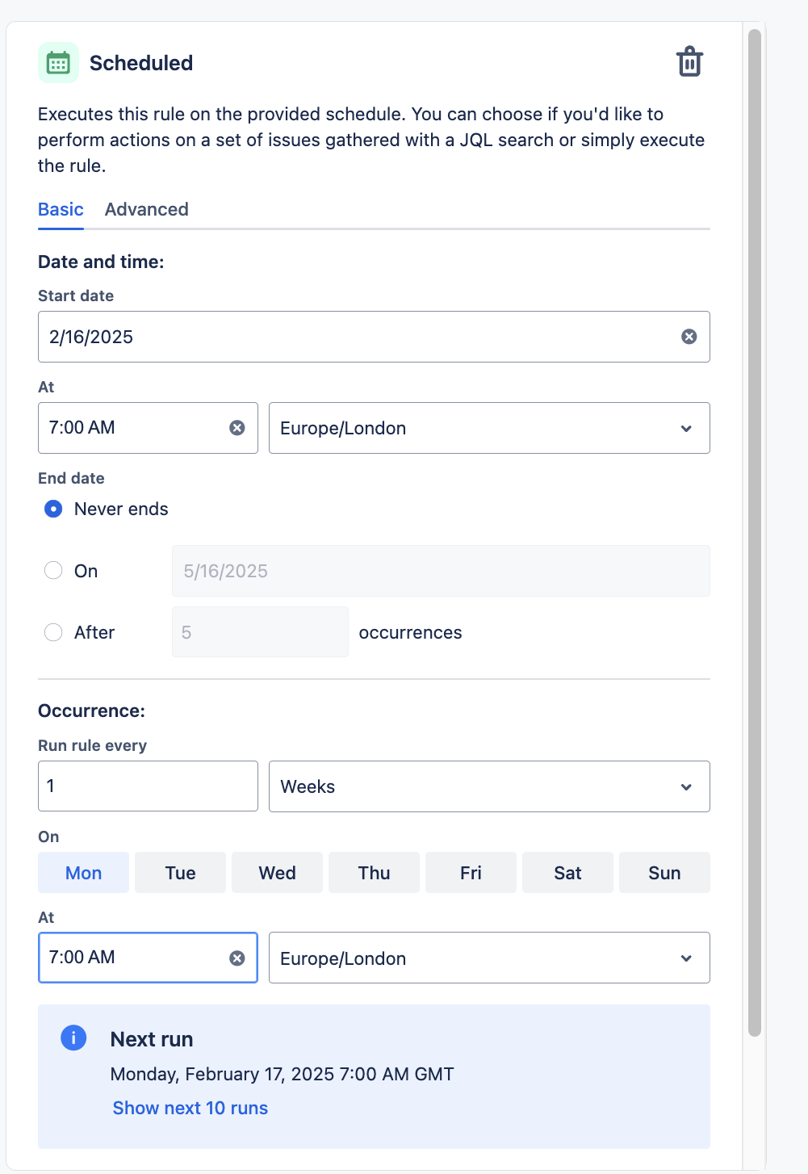
Task: Switch to the Basic tab
Action: point(61,210)
